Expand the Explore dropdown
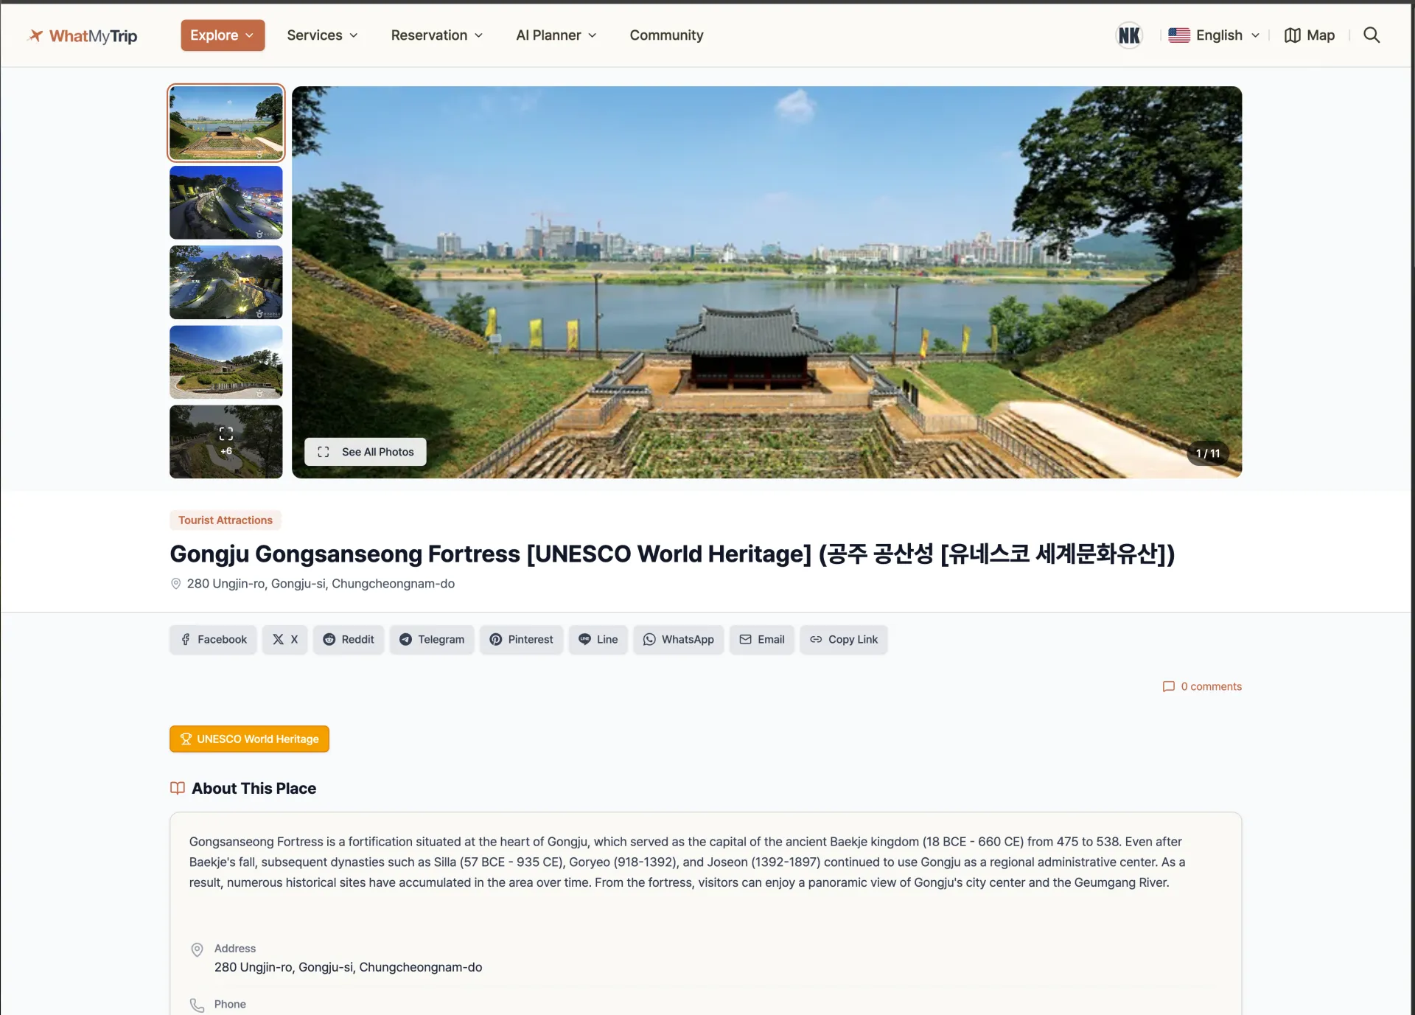 223,35
